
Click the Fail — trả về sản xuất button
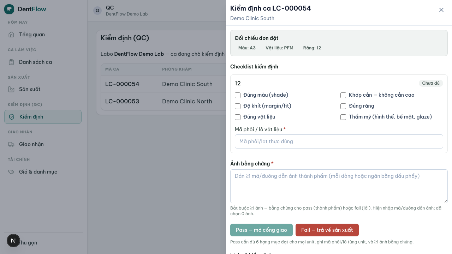pos(327,230)
